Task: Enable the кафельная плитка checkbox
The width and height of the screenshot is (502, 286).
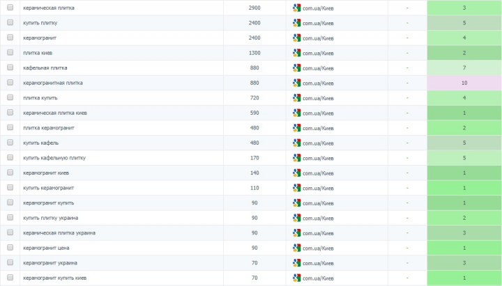Action: pos(10,67)
